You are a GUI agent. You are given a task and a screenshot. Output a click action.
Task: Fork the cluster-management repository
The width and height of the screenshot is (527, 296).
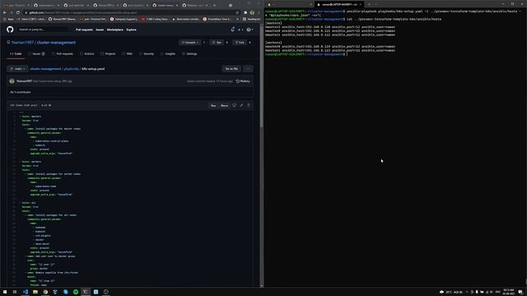(x=240, y=43)
